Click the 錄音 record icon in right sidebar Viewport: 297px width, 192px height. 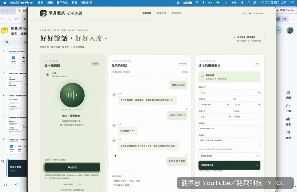[x=288, y=119]
